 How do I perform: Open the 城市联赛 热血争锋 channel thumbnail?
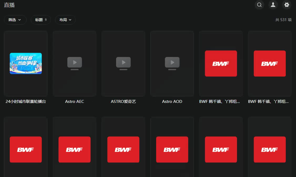[x=26, y=64]
